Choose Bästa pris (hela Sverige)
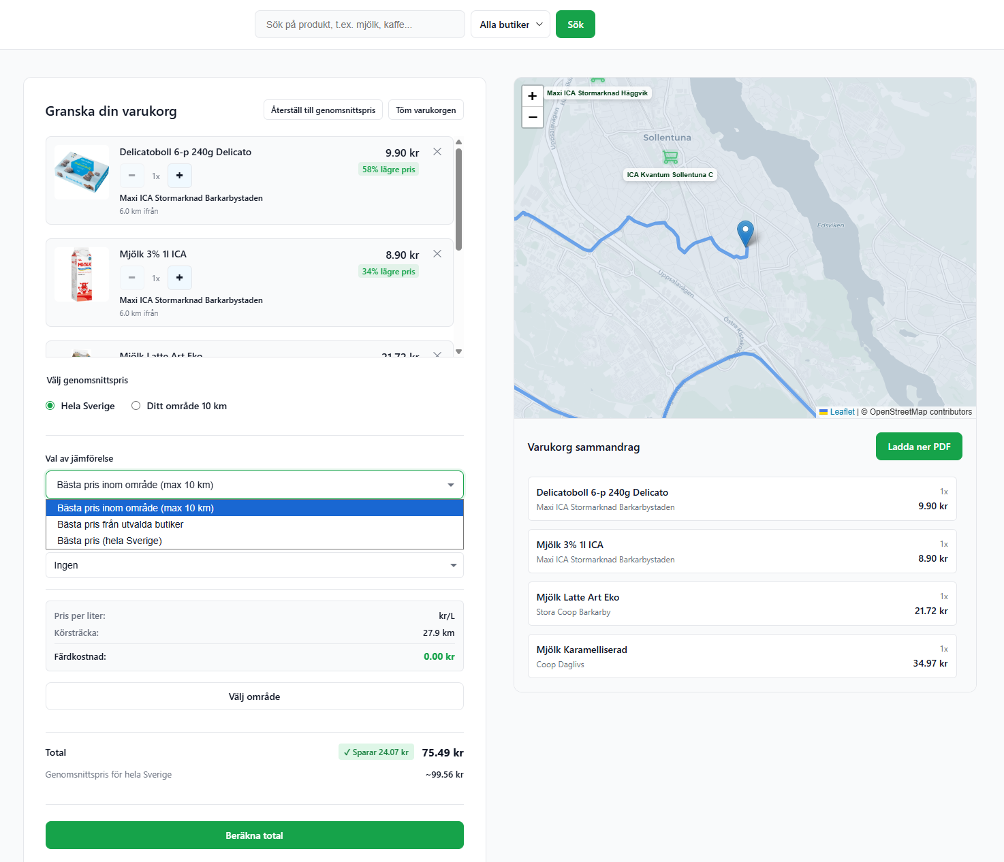 click(255, 541)
